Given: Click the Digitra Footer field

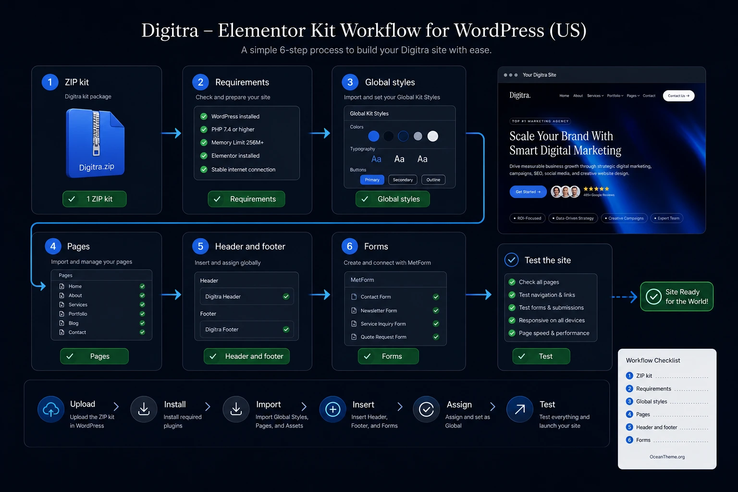Looking at the screenshot, I should point(246,329).
